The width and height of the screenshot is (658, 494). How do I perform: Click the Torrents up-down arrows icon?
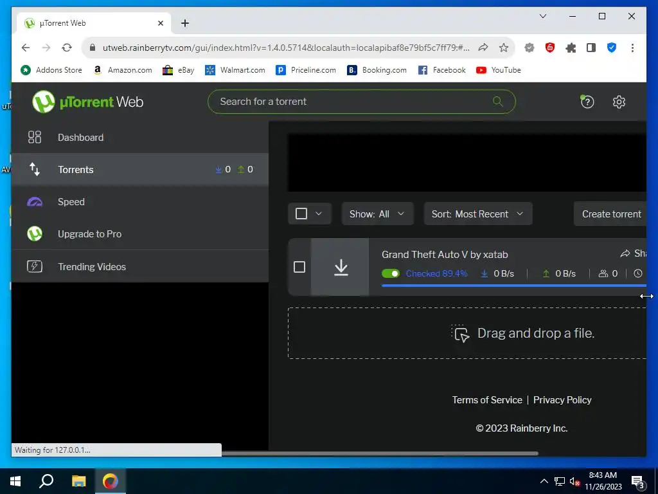(35, 169)
